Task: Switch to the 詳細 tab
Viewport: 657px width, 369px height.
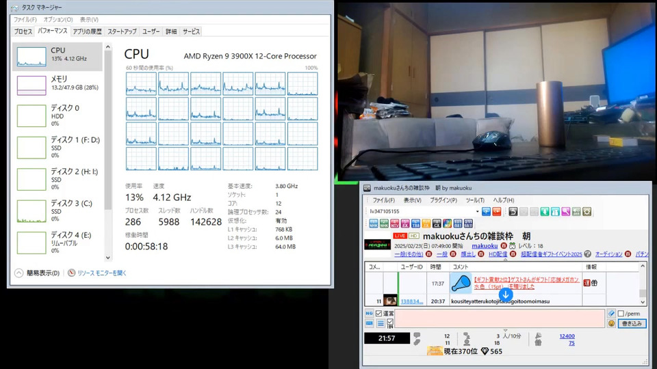Action: [x=171, y=31]
